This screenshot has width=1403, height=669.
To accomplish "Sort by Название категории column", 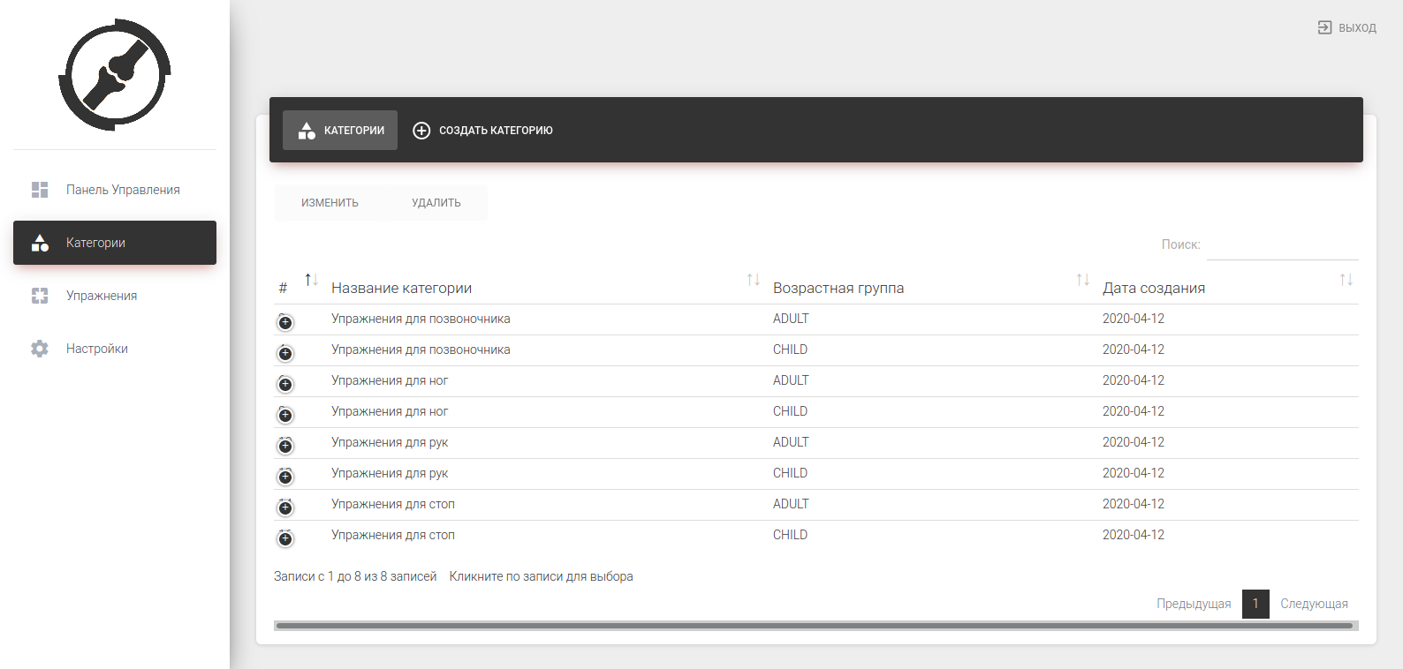I will pyautogui.click(x=754, y=280).
